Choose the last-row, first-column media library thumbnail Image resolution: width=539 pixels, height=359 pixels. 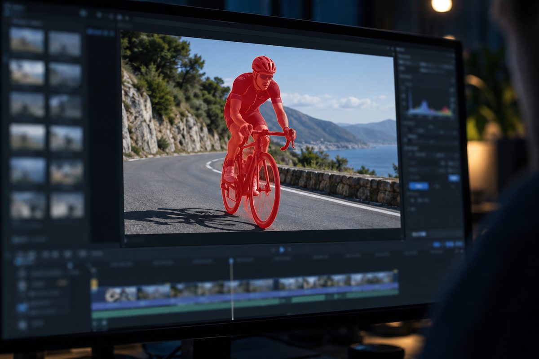pyautogui.click(x=28, y=205)
